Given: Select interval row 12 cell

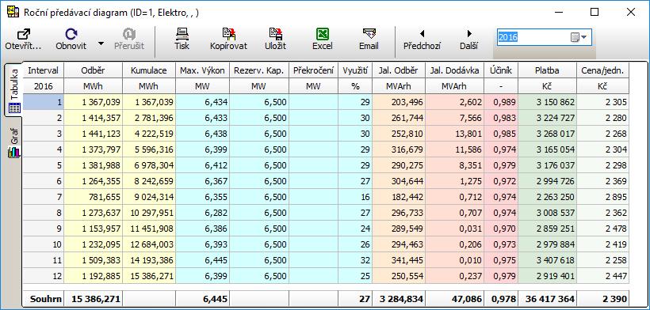Looking at the screenshot, I should (x=43, y=276).
